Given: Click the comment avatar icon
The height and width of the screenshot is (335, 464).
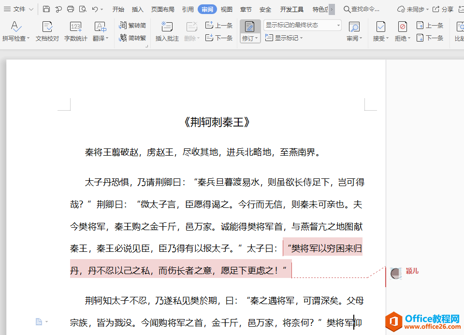Looking at the screenshot, I should (x=396, y=273).
